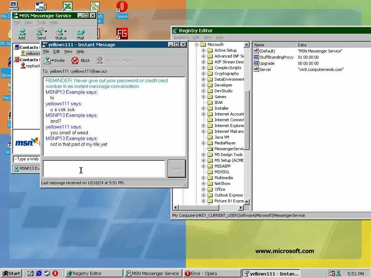Select the red FG desktop icon
This screenshot has width=371, height=278.
(x=122, y=34)
